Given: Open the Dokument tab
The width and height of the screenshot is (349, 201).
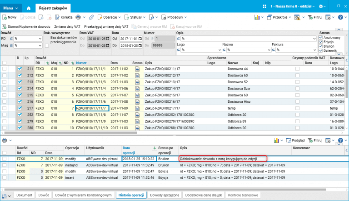Looking at the screenshot, I should coord(24,195).
